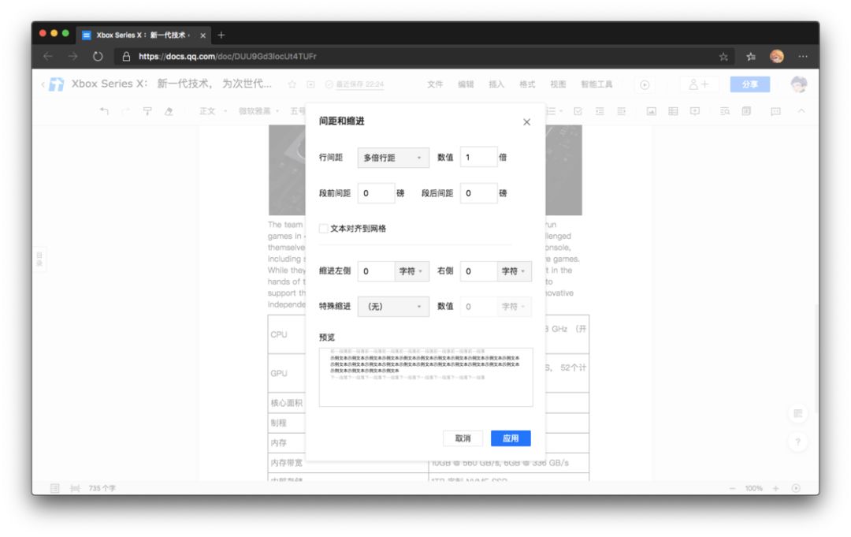Click the 分享 share button

(749, 84)
